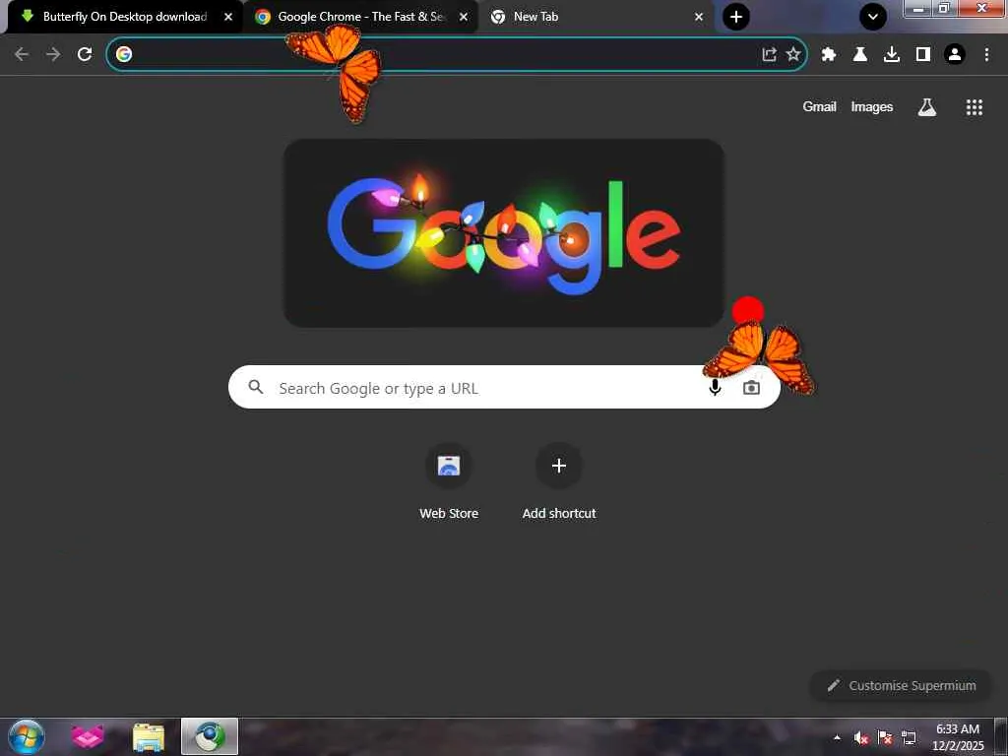
Task: Open the pink box app in taskbar
Action: [88, 736]
